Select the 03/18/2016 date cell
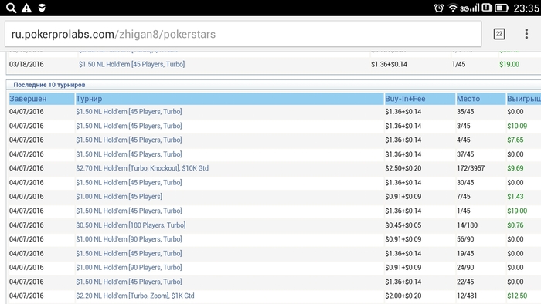 (26, 64)
